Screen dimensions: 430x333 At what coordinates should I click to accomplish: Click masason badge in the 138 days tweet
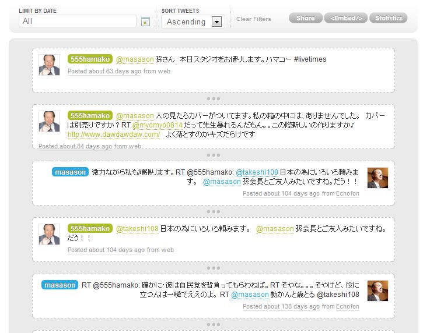pos(60,285)
